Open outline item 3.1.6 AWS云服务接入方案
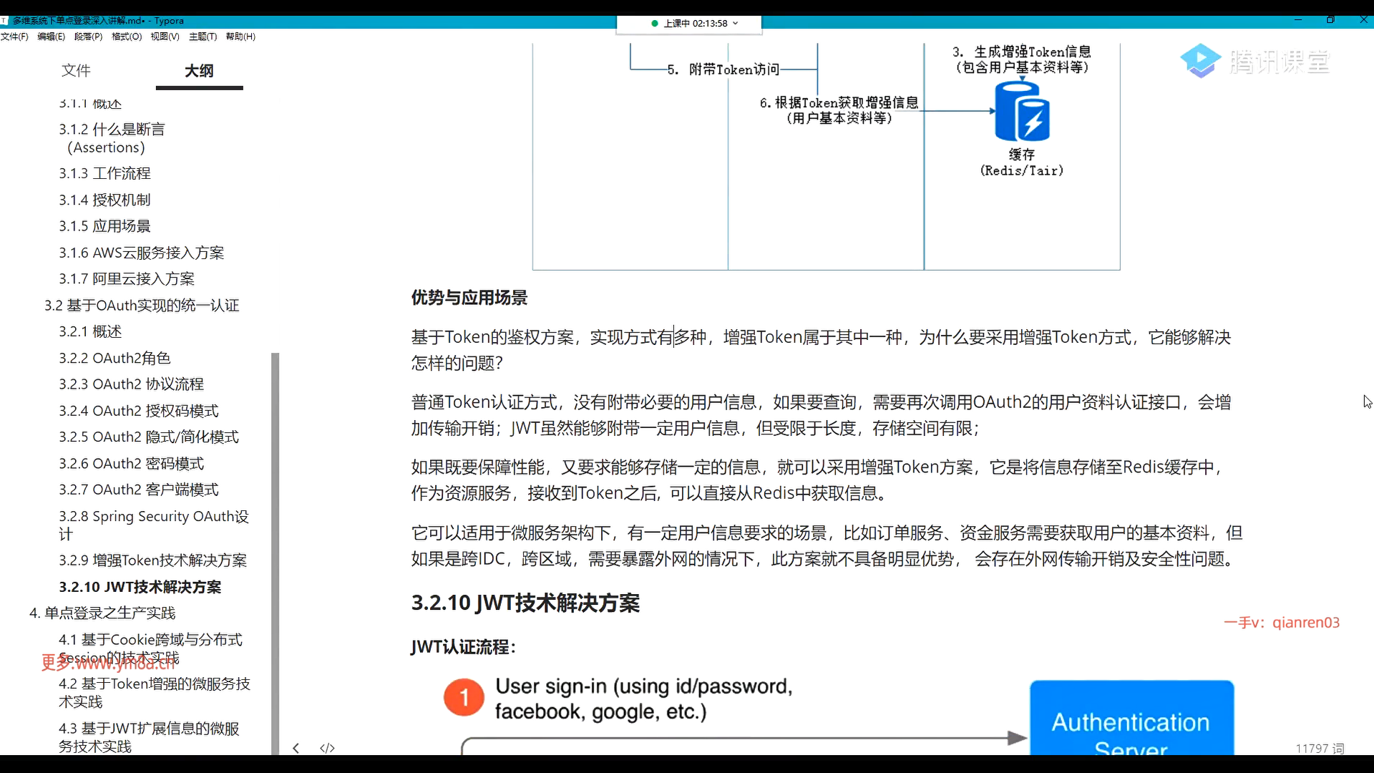The height and width of the screenshot is (773, 1374). pyautogui.click(x=141, y=253)
